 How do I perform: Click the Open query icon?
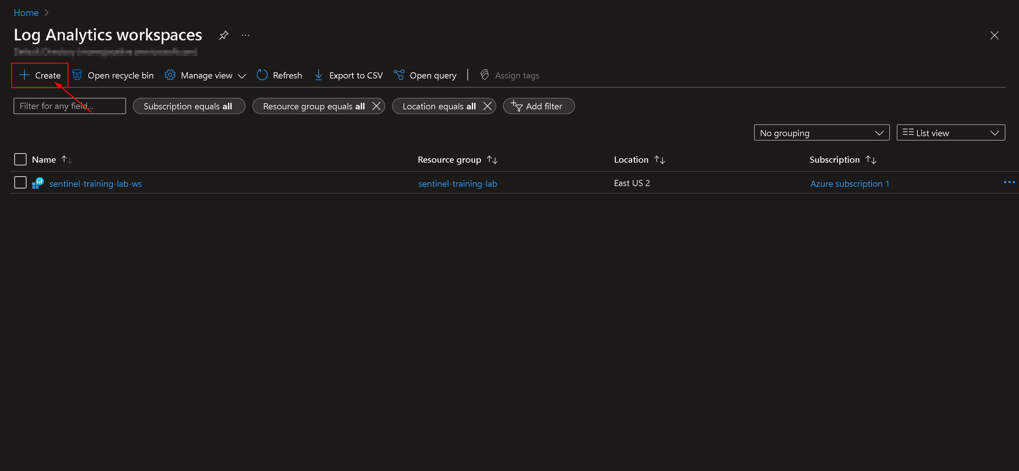(x=399, y=75)
